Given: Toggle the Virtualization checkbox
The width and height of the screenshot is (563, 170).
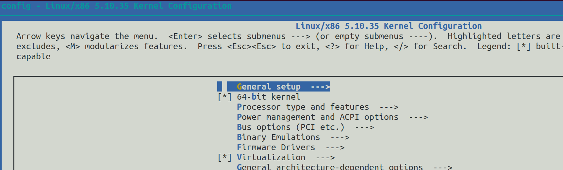Looking at the screenshot, I should click(224, 157).
